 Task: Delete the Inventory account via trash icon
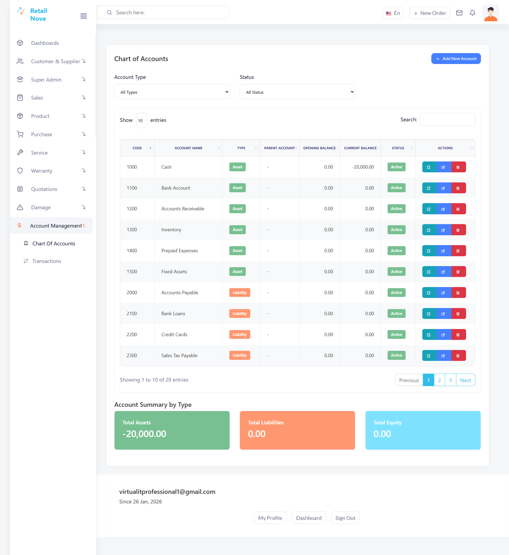pyautogui.click(x=458, y=230)
